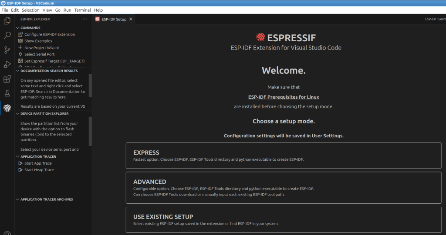Open the Testing flask icon

coord(7,93)
